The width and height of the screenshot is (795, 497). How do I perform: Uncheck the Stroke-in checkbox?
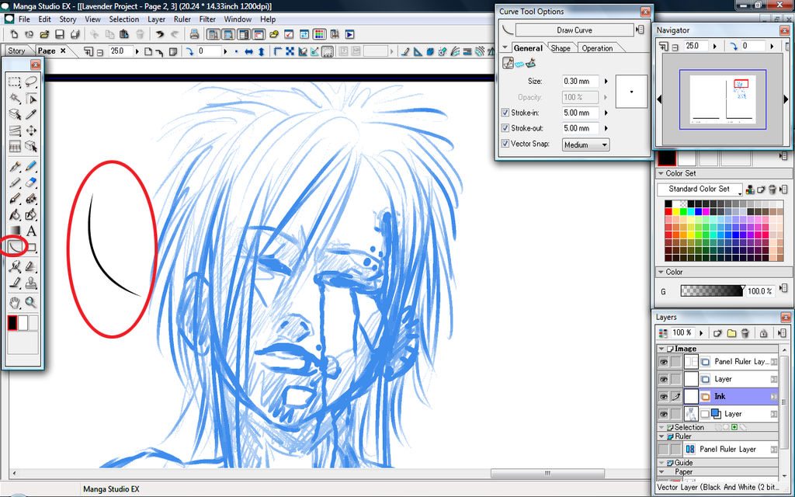[506, 113]
